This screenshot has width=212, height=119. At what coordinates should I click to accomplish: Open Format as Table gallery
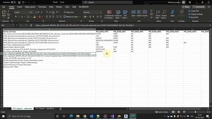[x=118, y=15]
